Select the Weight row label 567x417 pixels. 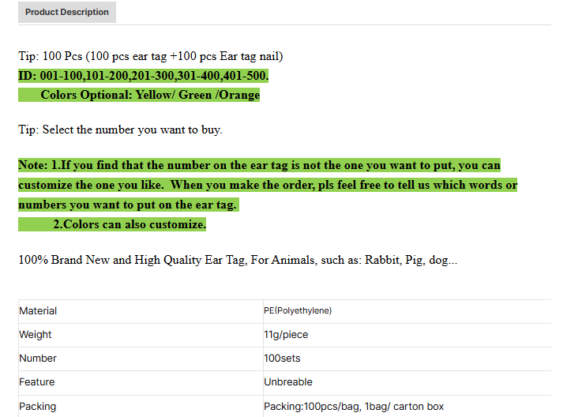coord(36,335)
